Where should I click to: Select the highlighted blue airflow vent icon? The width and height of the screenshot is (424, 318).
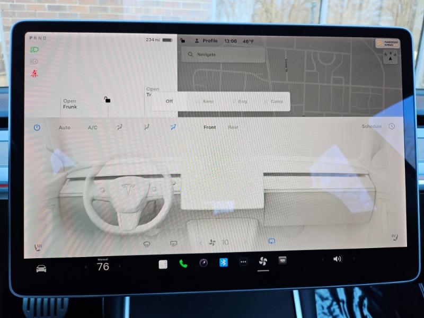(173, 127)
